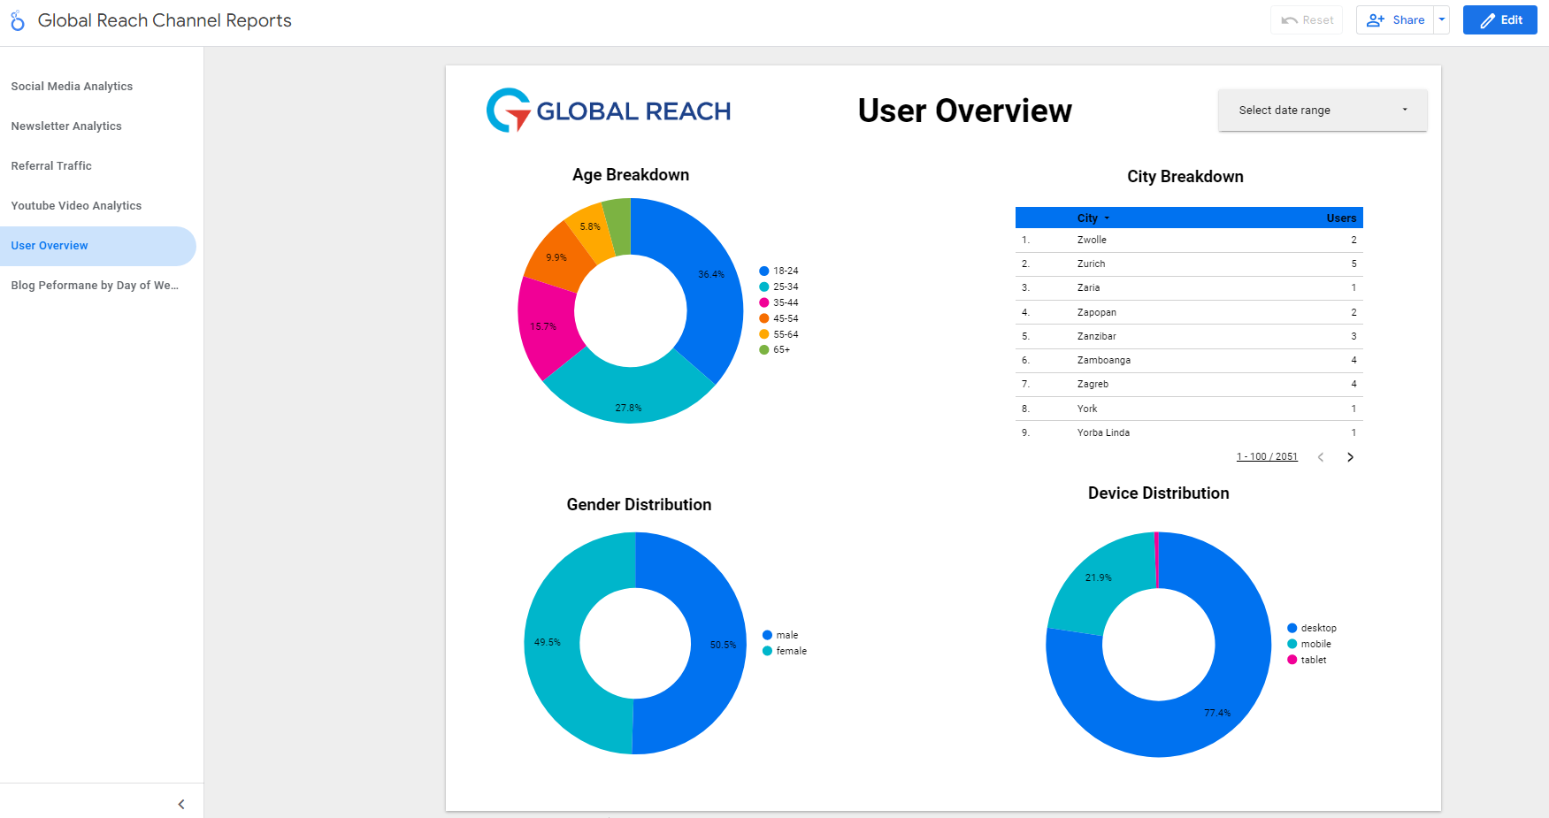
Task: Collapse the sidebar with the chevron icon
Action: (181, 804)
